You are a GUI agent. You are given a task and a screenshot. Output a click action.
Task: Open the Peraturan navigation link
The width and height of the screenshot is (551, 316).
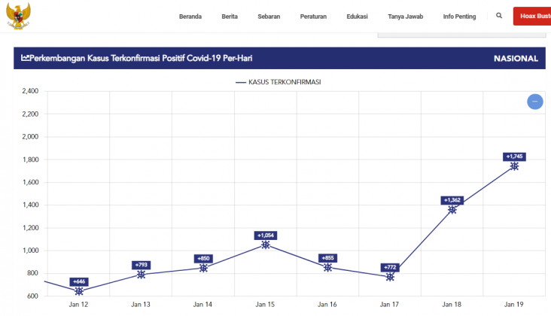(x=313, y=17)
